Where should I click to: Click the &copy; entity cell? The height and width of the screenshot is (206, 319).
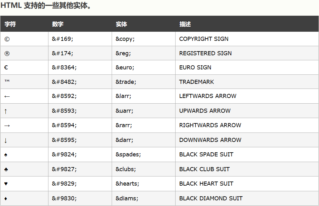coord(125,39)
